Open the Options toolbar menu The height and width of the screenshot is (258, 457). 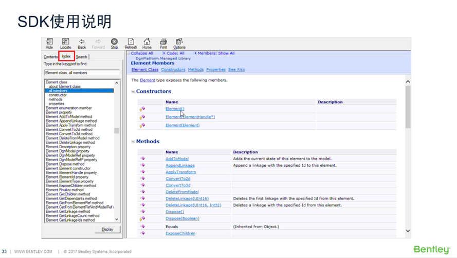click(179, 44)
